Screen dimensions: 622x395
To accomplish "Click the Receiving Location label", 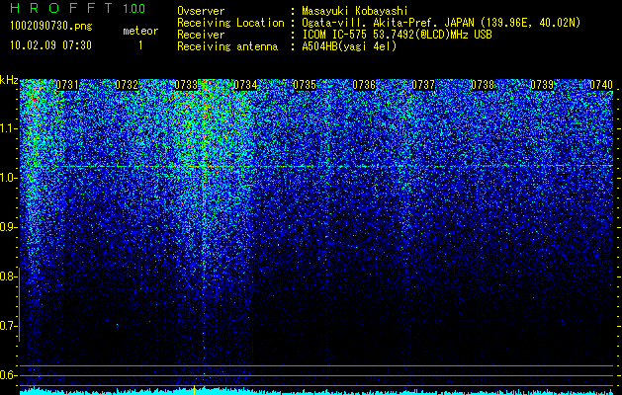I will click(x=230, y=23).
